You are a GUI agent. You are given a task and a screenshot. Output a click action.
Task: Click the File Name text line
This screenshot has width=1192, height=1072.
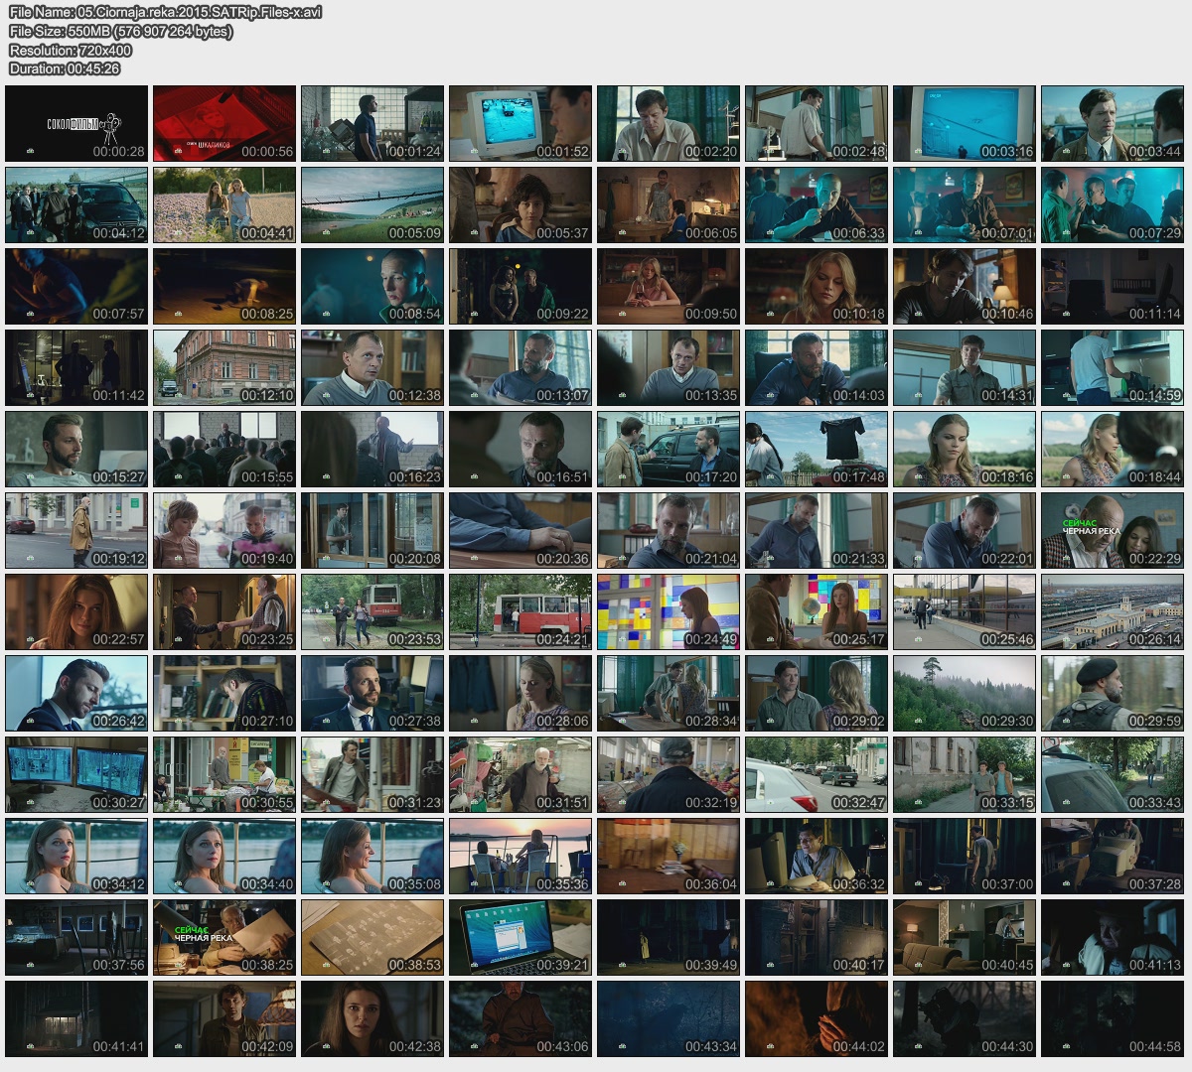point(165,12)
